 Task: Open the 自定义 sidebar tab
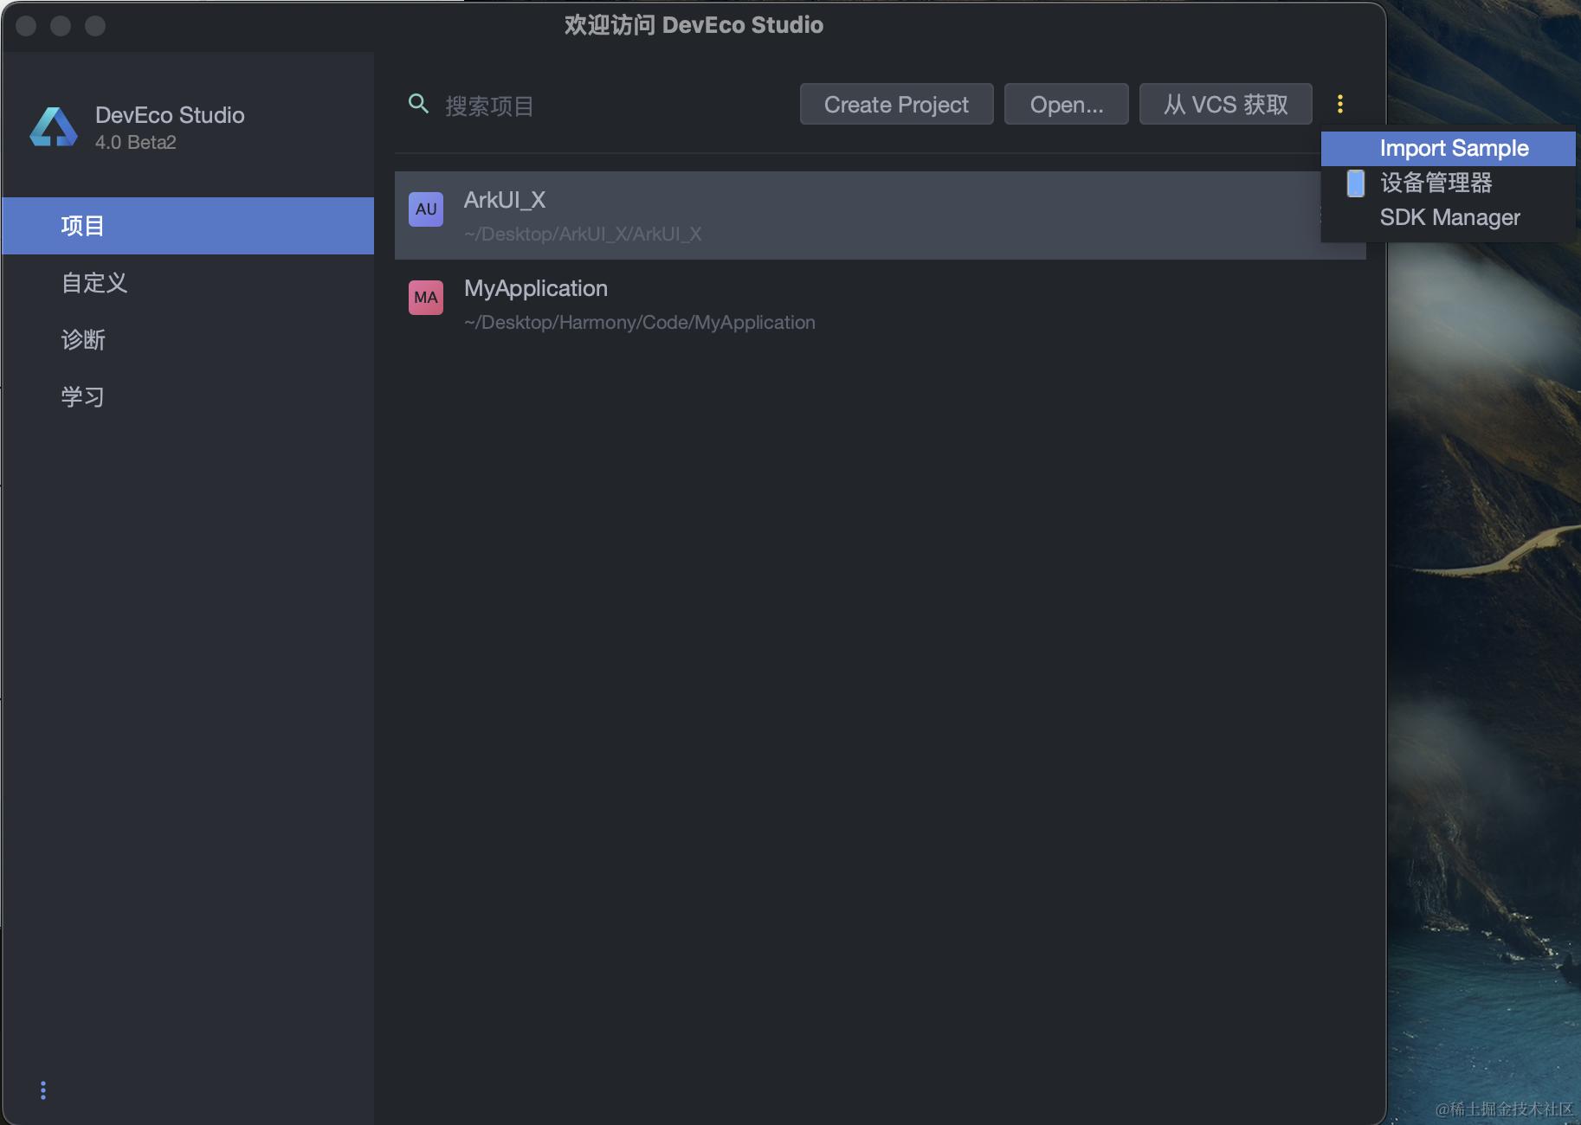point(188,283)
